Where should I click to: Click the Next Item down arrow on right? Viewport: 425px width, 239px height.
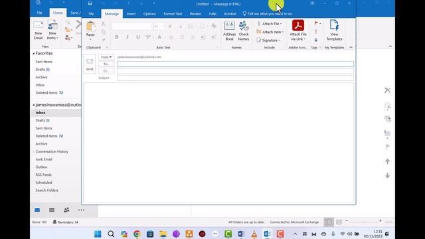[388, 175]
